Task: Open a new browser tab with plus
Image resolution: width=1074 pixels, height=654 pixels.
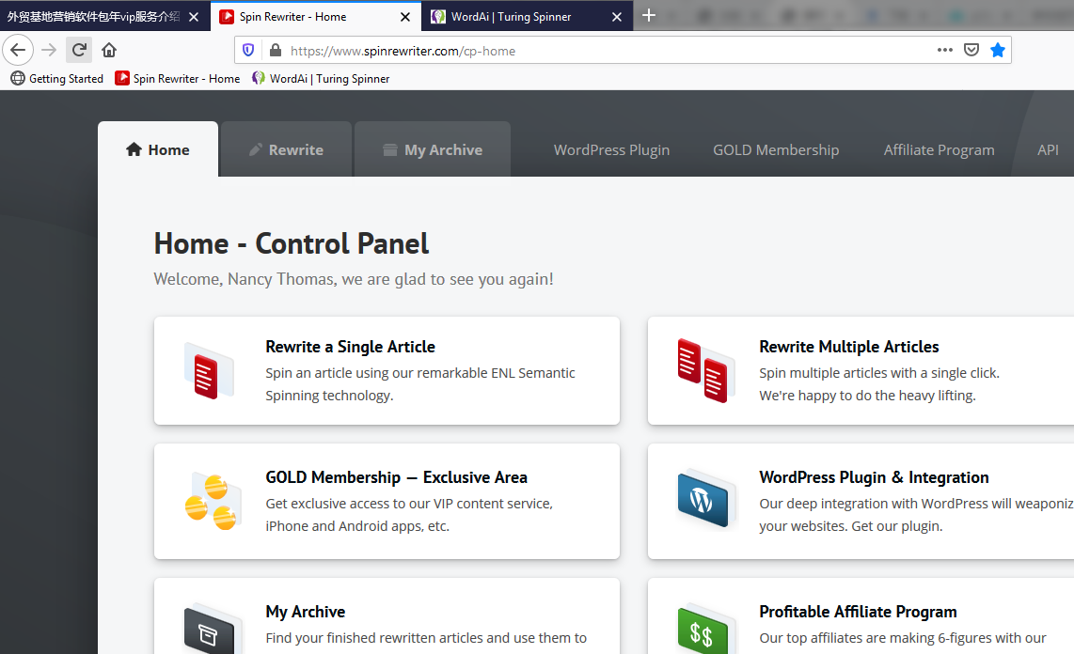Action: click(x=649, y=15)
